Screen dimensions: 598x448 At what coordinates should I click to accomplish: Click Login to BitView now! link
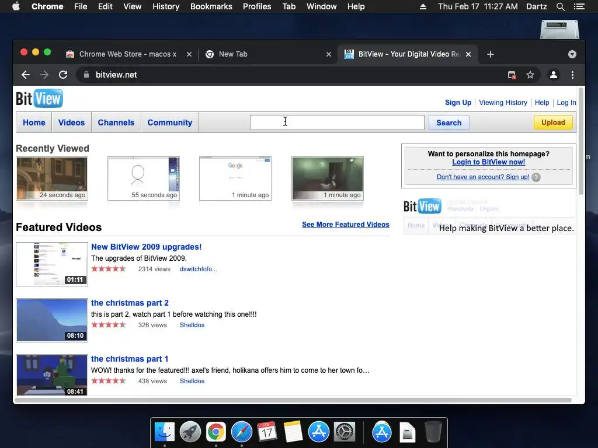(489, 162)
